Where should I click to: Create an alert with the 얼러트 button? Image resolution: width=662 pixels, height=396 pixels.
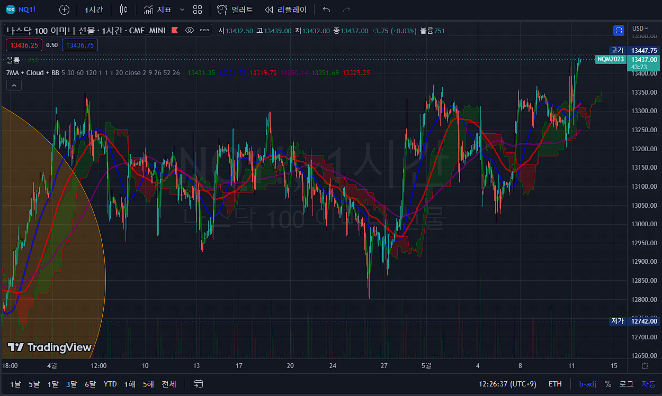pos(236,10)
